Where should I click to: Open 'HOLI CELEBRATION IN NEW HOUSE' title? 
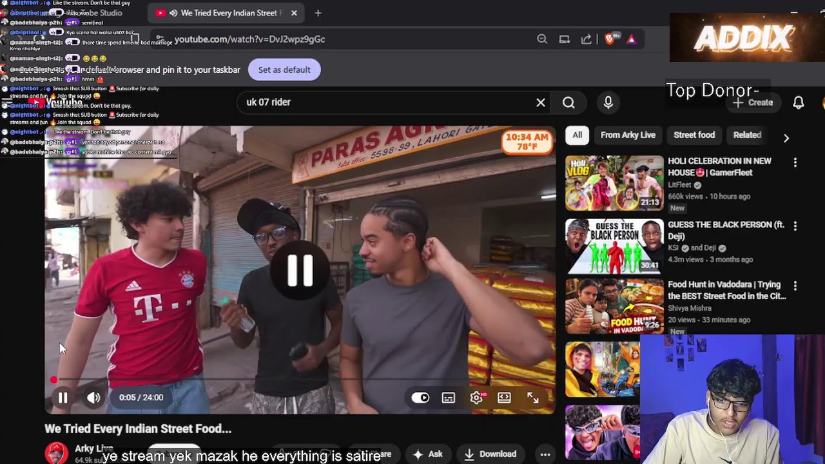pos(719,167)
